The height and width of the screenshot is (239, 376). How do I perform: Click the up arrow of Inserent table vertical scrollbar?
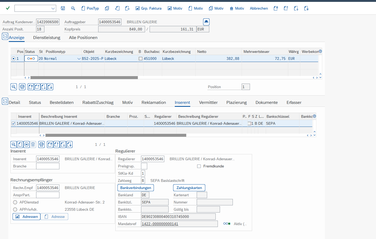(314, 132)
